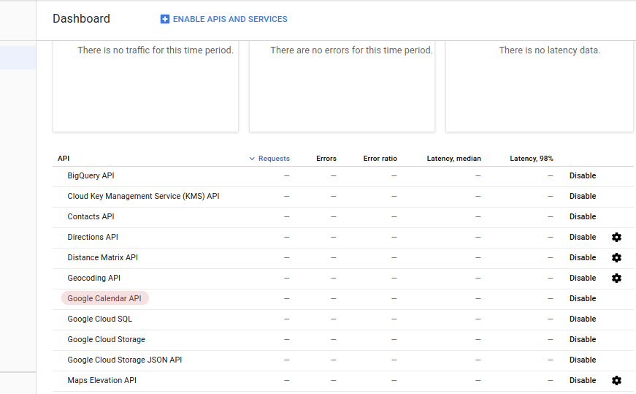
Task: Open Google Cloud Storage entry
Action: pyautogui.click(x=107, y=340)
